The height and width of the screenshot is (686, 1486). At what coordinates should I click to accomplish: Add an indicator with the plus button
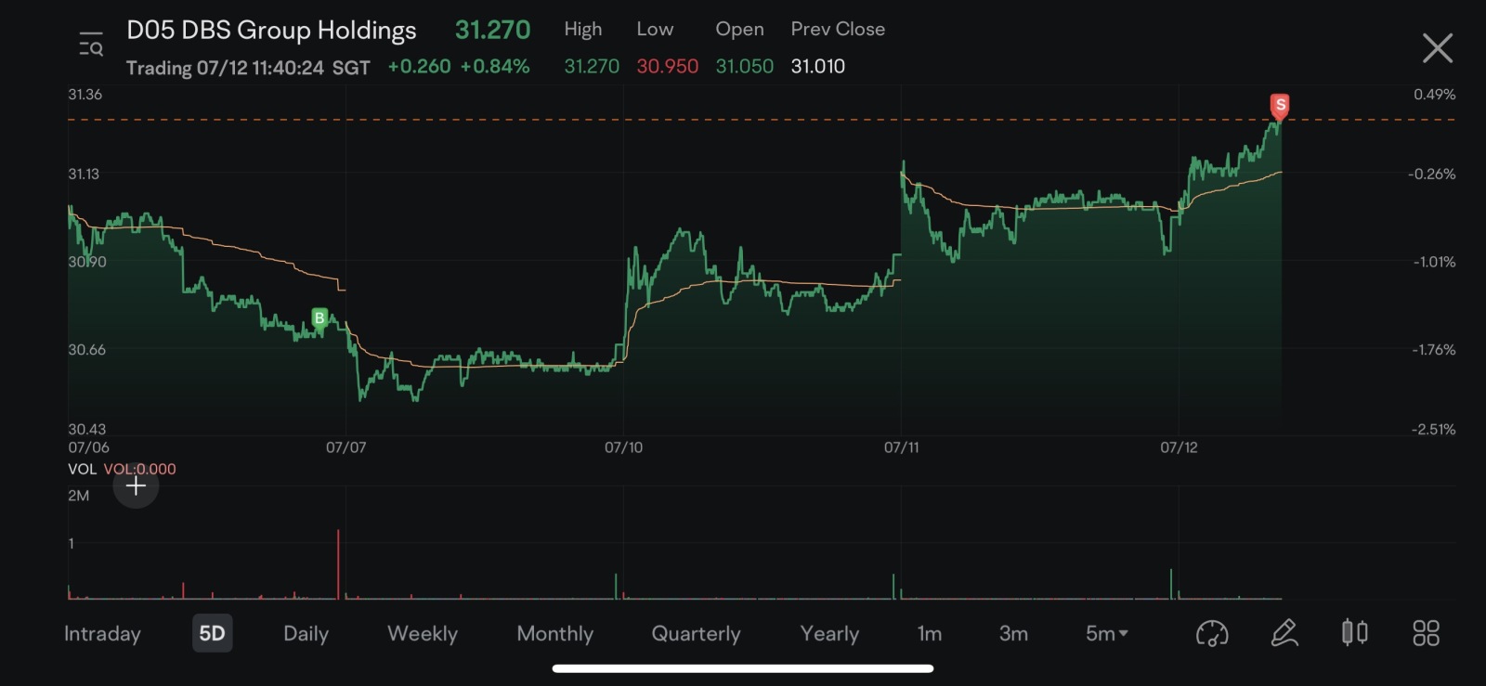136,486
